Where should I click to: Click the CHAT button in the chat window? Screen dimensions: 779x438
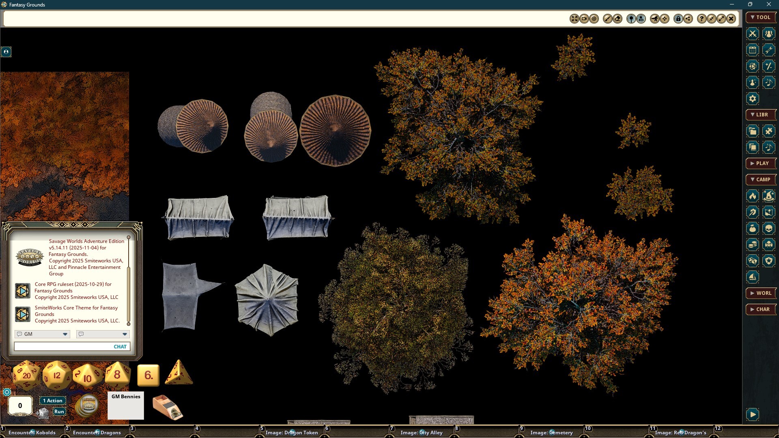[120, 346]
